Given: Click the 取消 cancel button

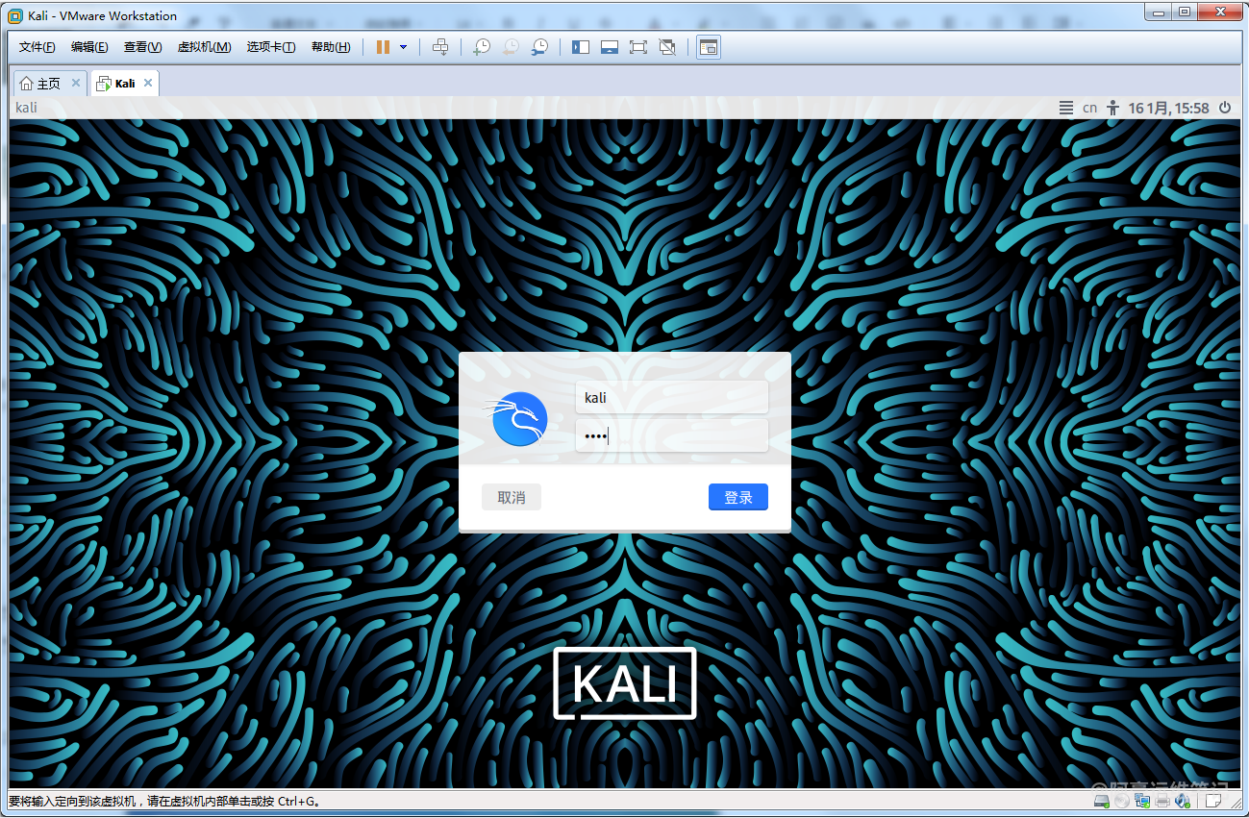Looking at the screenshot, I should point(512,497).
